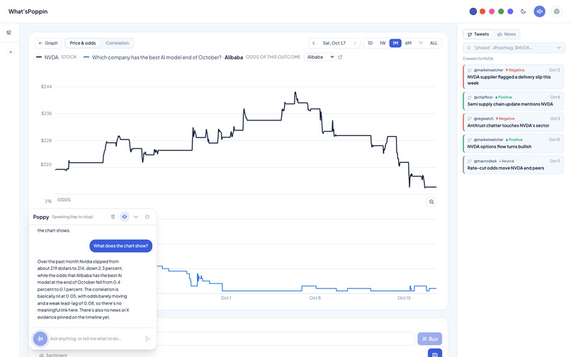The height and width of the screenshot is (357, 571).
Task: Click the Sat, Oct 17 date label
Action: tap(334, 43)
